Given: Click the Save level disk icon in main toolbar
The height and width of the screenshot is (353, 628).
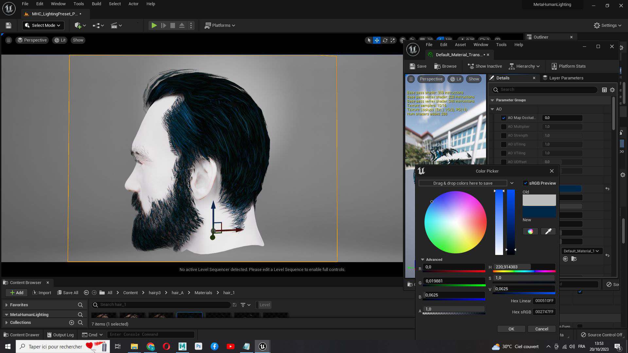Looking at the screenshot, I should click(x=9, y=25).
